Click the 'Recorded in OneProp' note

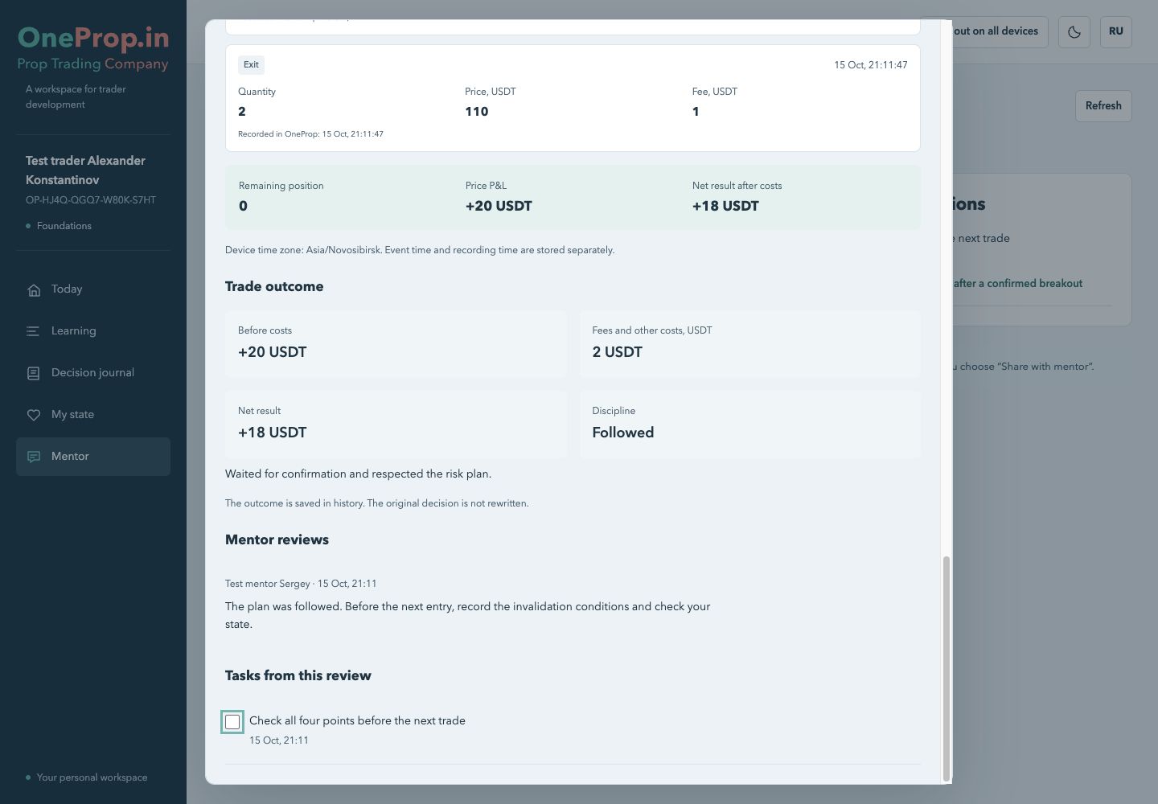(x=310, y=134)
